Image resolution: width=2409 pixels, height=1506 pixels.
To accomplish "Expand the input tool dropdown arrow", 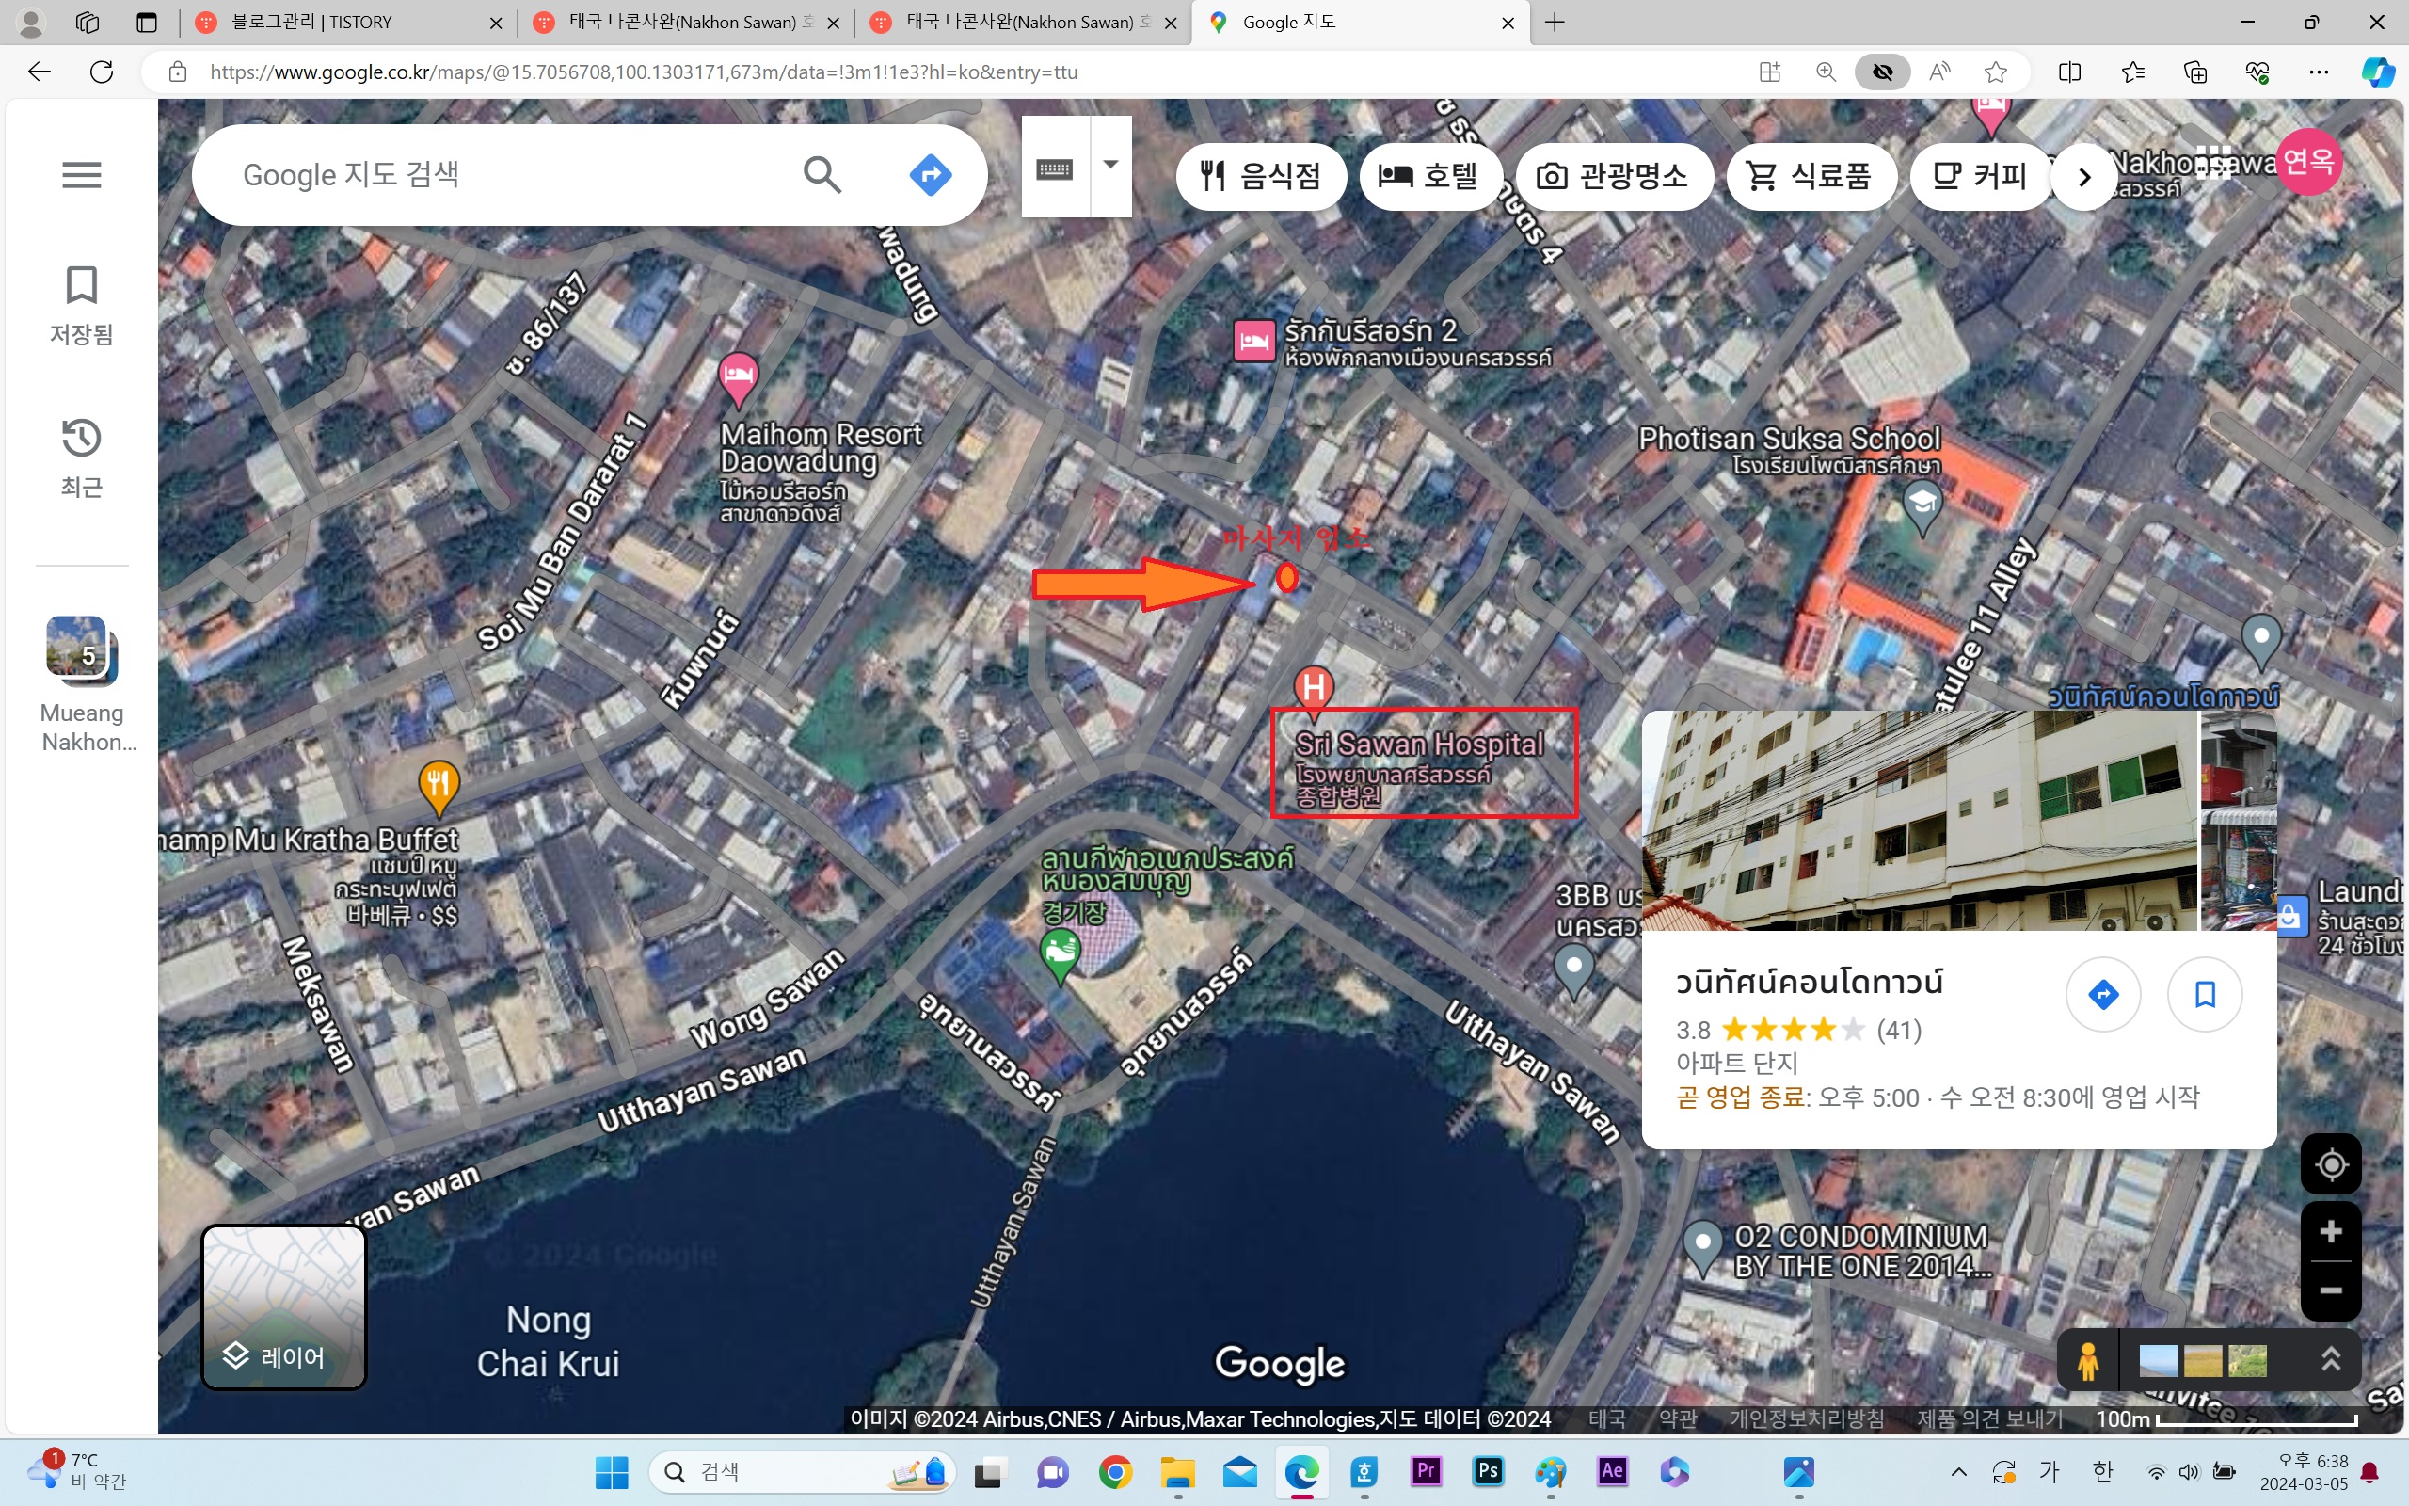I will point(1111,166).
